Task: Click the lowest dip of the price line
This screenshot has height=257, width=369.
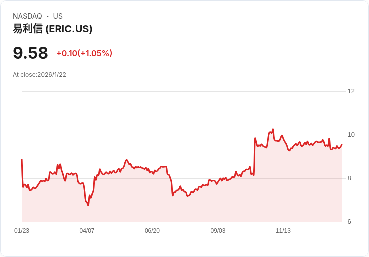Action: [88, 205]
